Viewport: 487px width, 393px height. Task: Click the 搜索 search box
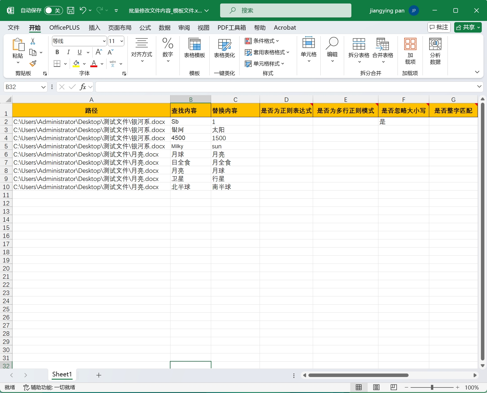285,10
